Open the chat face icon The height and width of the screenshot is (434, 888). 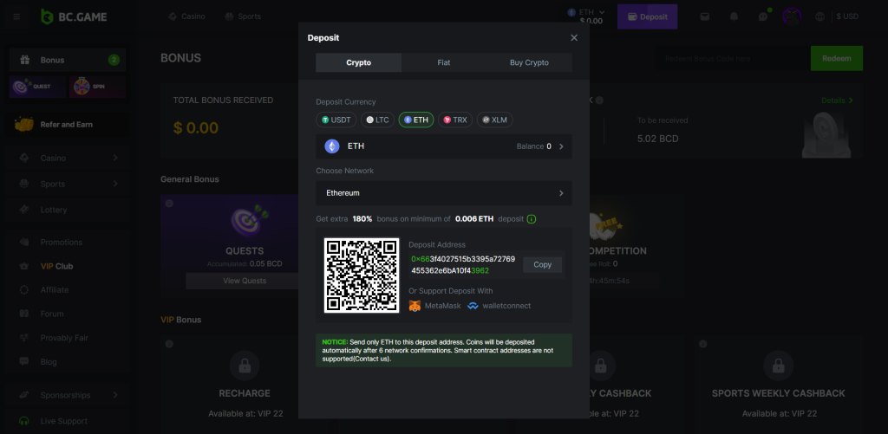[763, 16]
